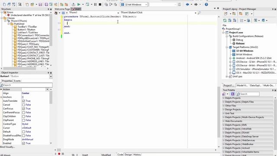277x156 pixels.
Task: Switch to the Design tab at bottom
Action: click(128, 155)
